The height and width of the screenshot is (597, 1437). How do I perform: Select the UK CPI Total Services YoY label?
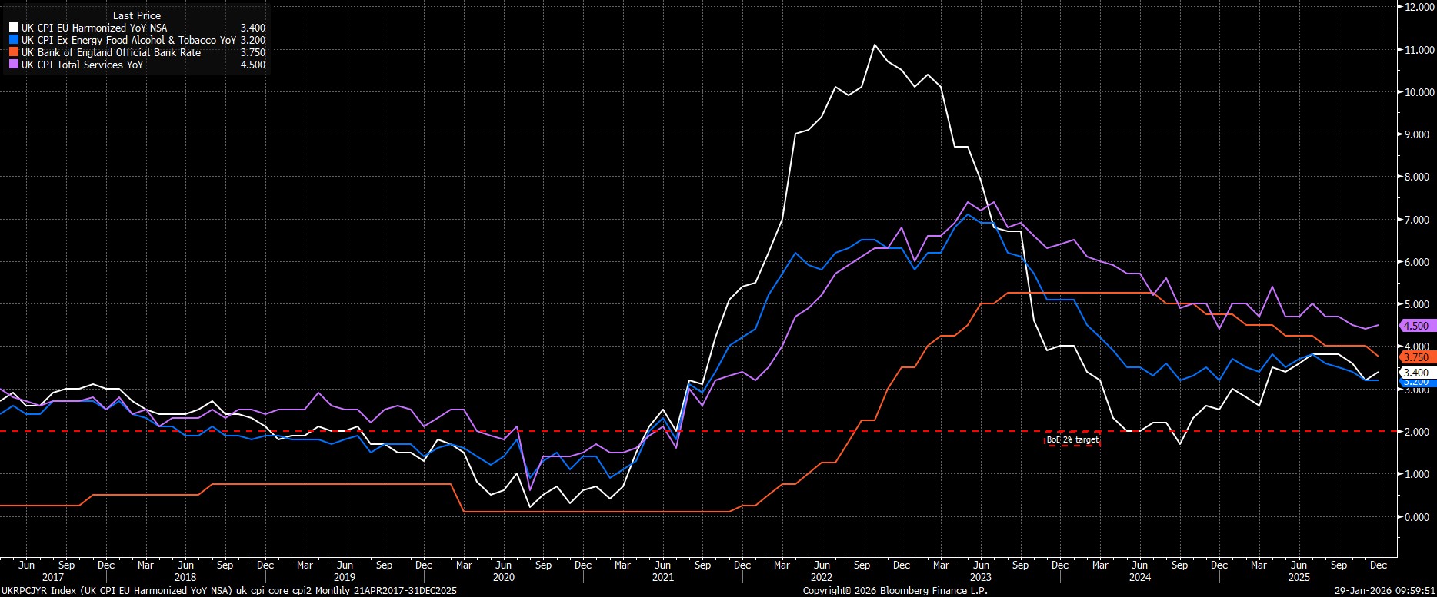point(82,65)
